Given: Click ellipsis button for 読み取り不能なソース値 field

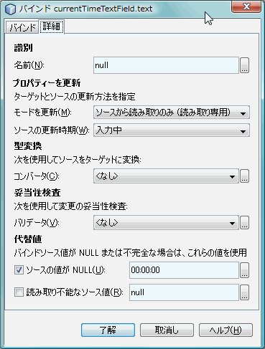Looking at the screenshot, I should (244, 292).
